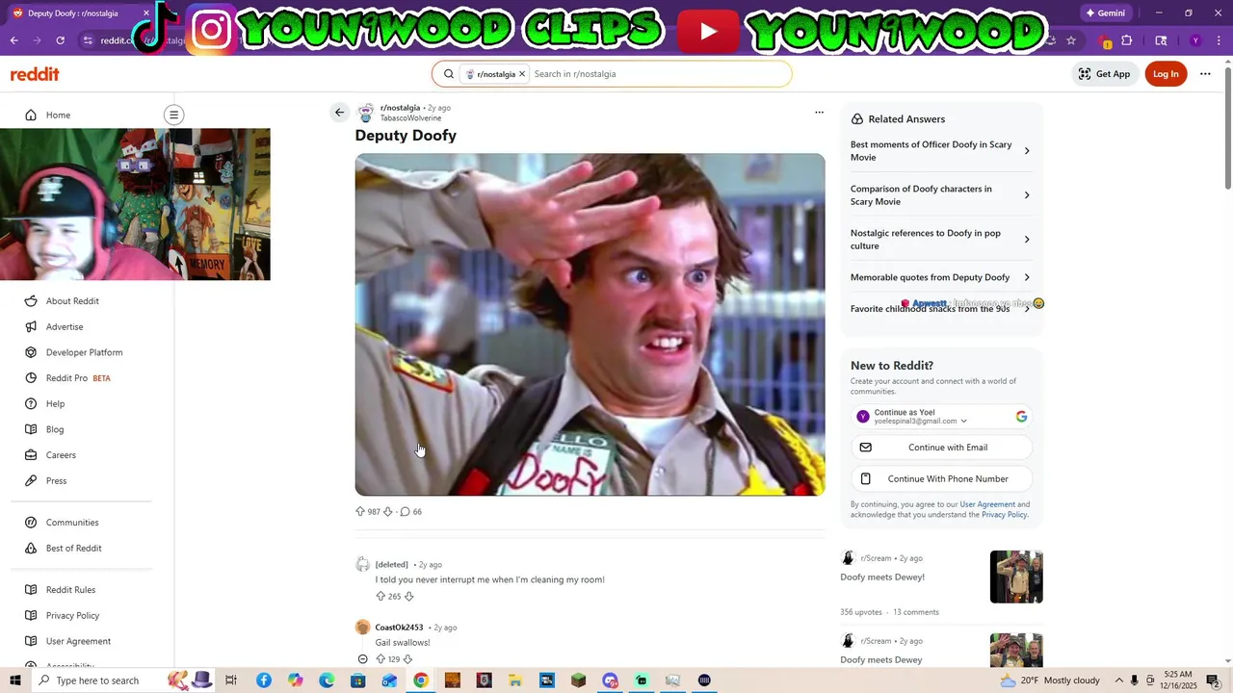The width and height of the screenshot is (1233, 693).
Task: Open the Deputy Doofy post image
Action: (590, 324)
